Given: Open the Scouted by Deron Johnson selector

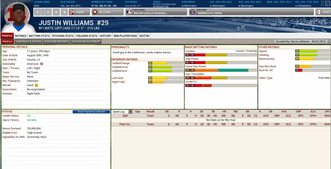Looking at the screenshot, I should point(302,41).
